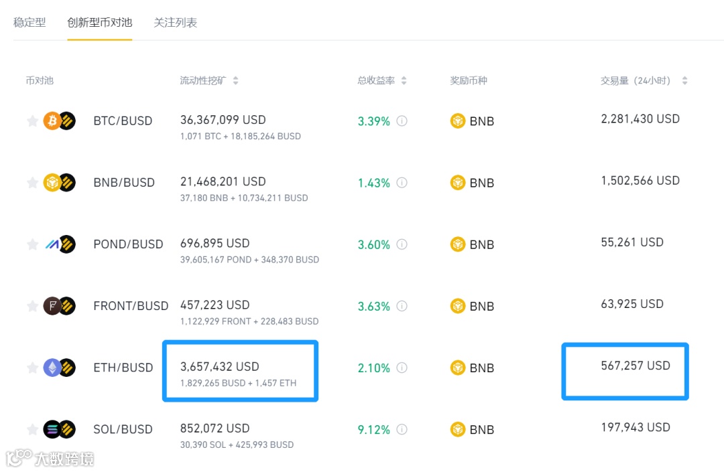Star the BTC/BUSD pool as favorite

(x=32, y=121)
